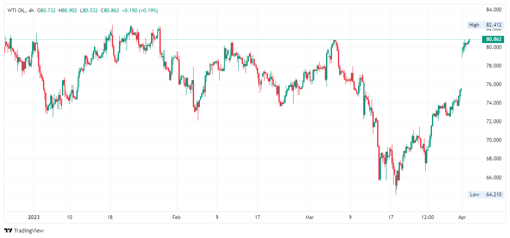Viewport: 510px width, 238px height.
Task: Click the Mar marker on time axis
Action: pos(310,217)
